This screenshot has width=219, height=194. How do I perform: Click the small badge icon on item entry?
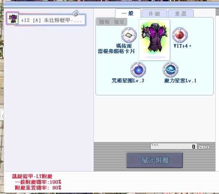pyautogui.click(x=76, y=13)
